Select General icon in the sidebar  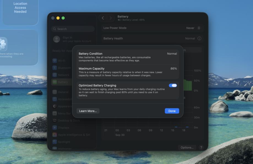click(x=55, y=92)
